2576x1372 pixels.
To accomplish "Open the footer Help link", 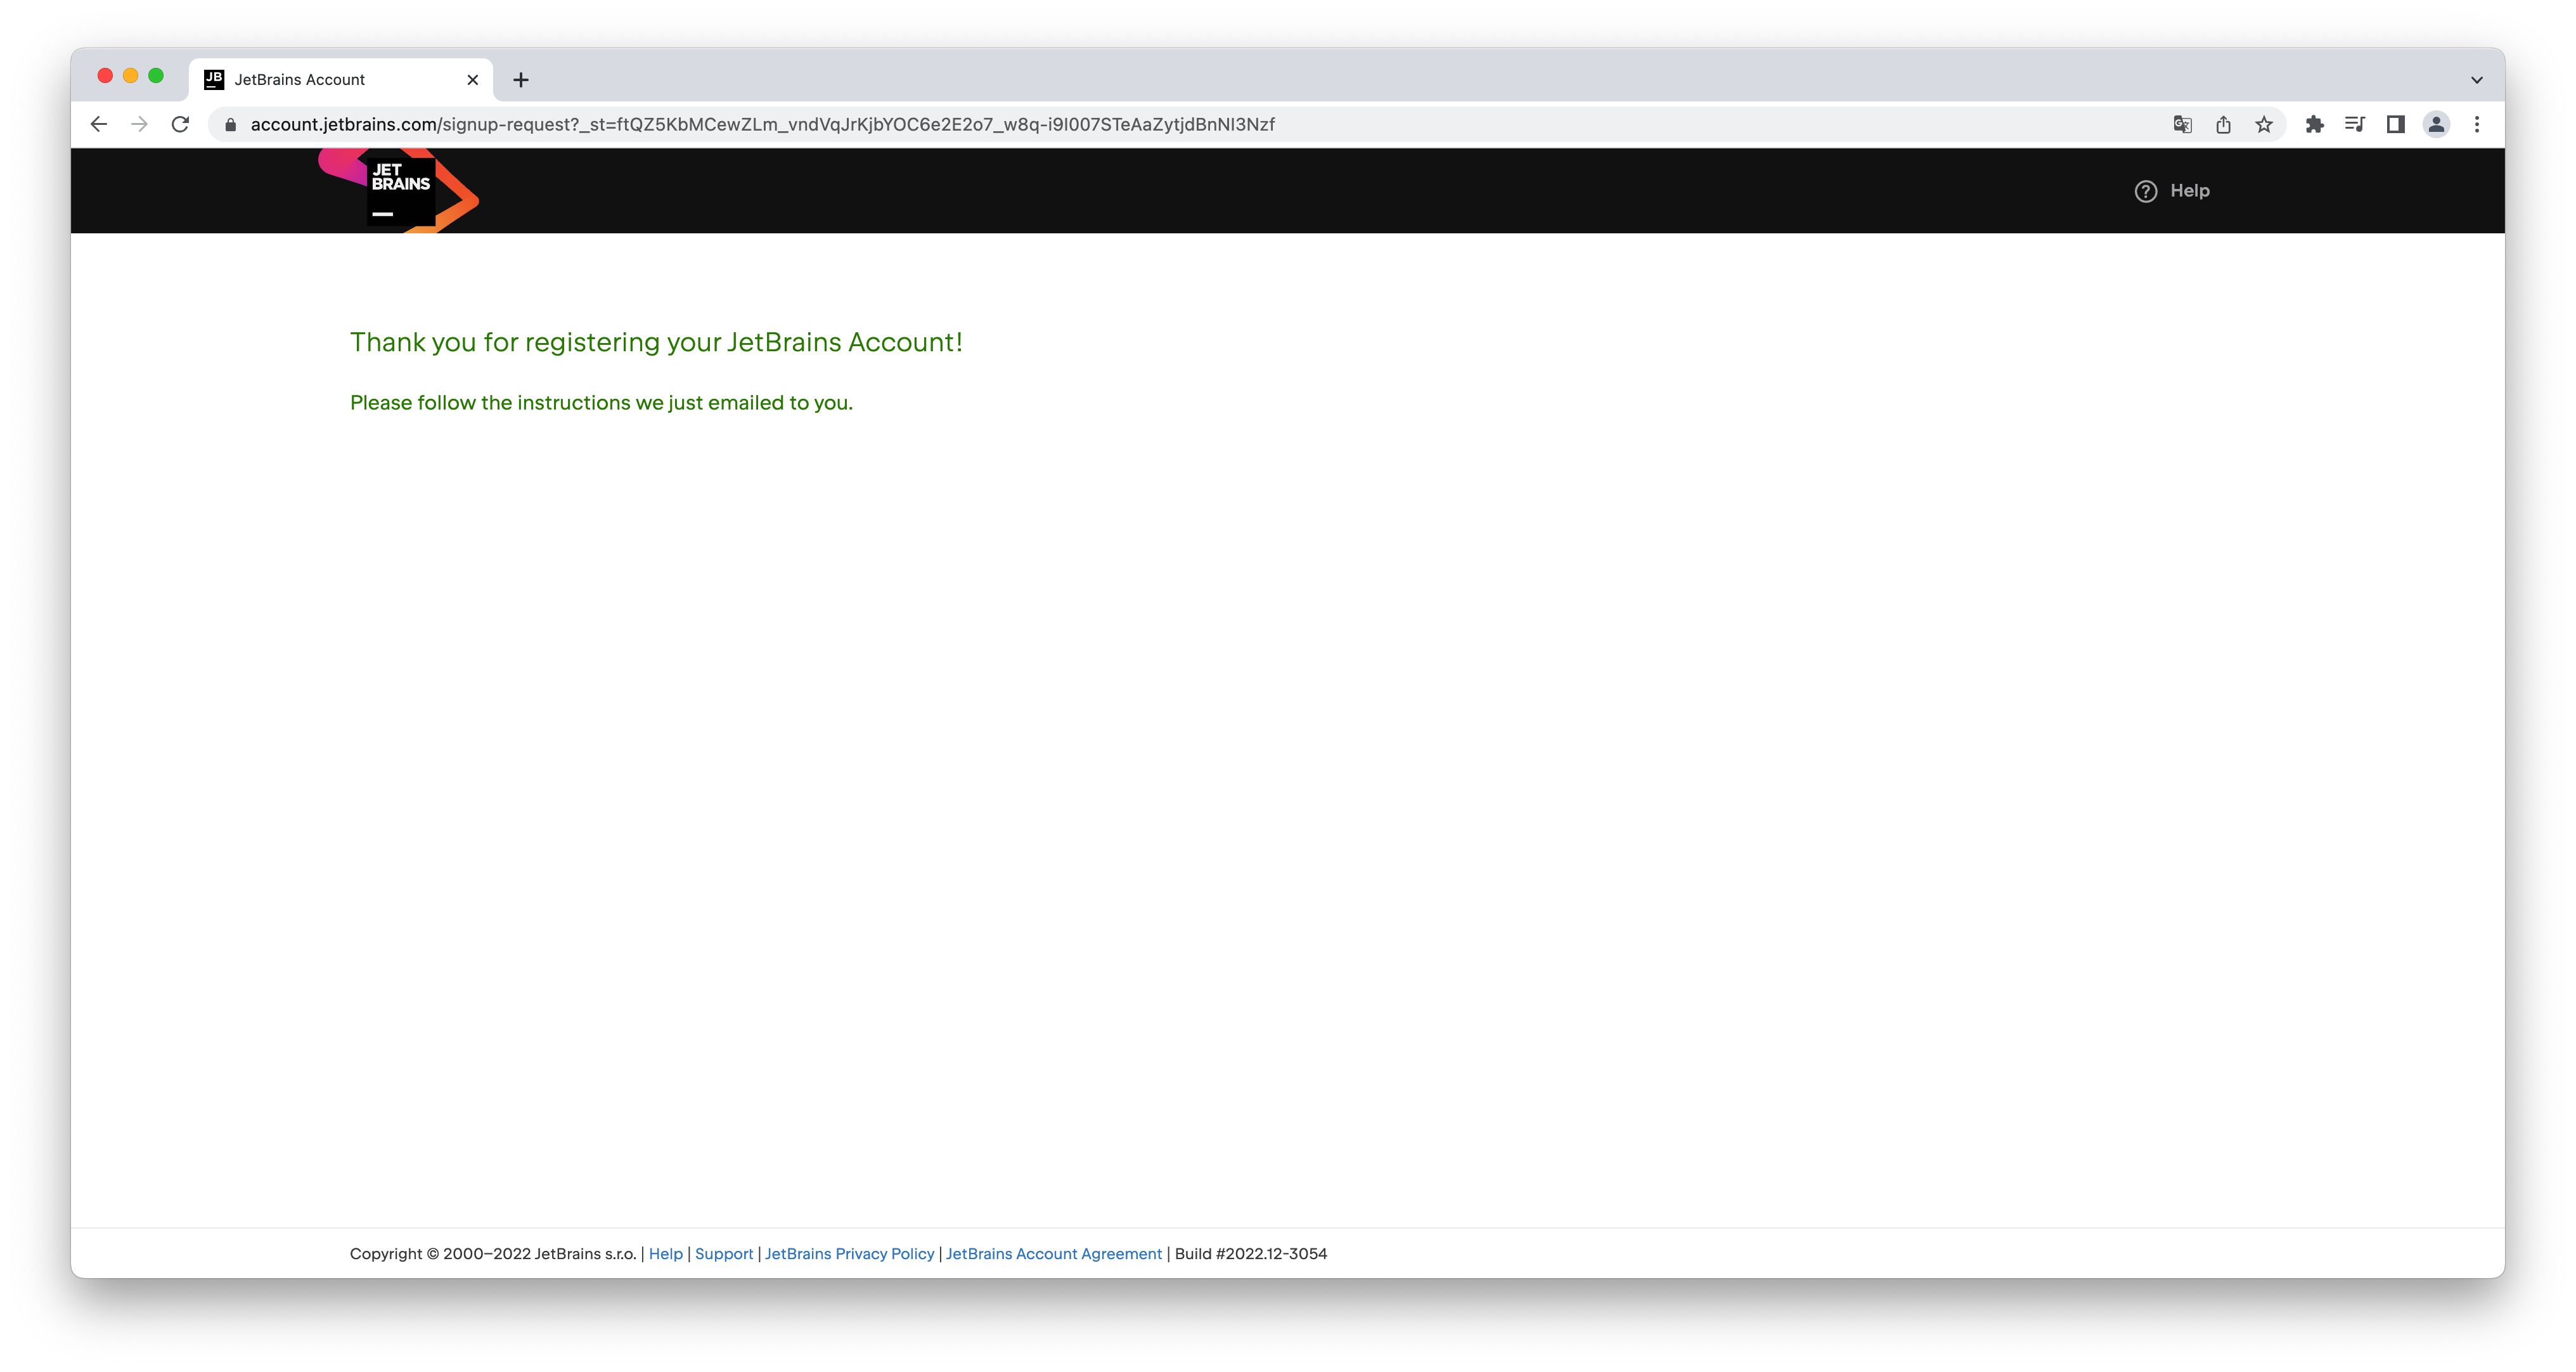I will (666, 1253).
